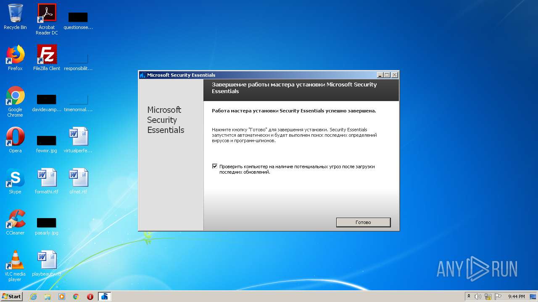Select the playbeauty.rtf file

(x=47, y=263)
